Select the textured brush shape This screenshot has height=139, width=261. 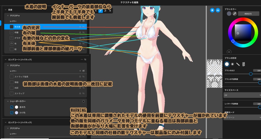(x=243, y=64)
